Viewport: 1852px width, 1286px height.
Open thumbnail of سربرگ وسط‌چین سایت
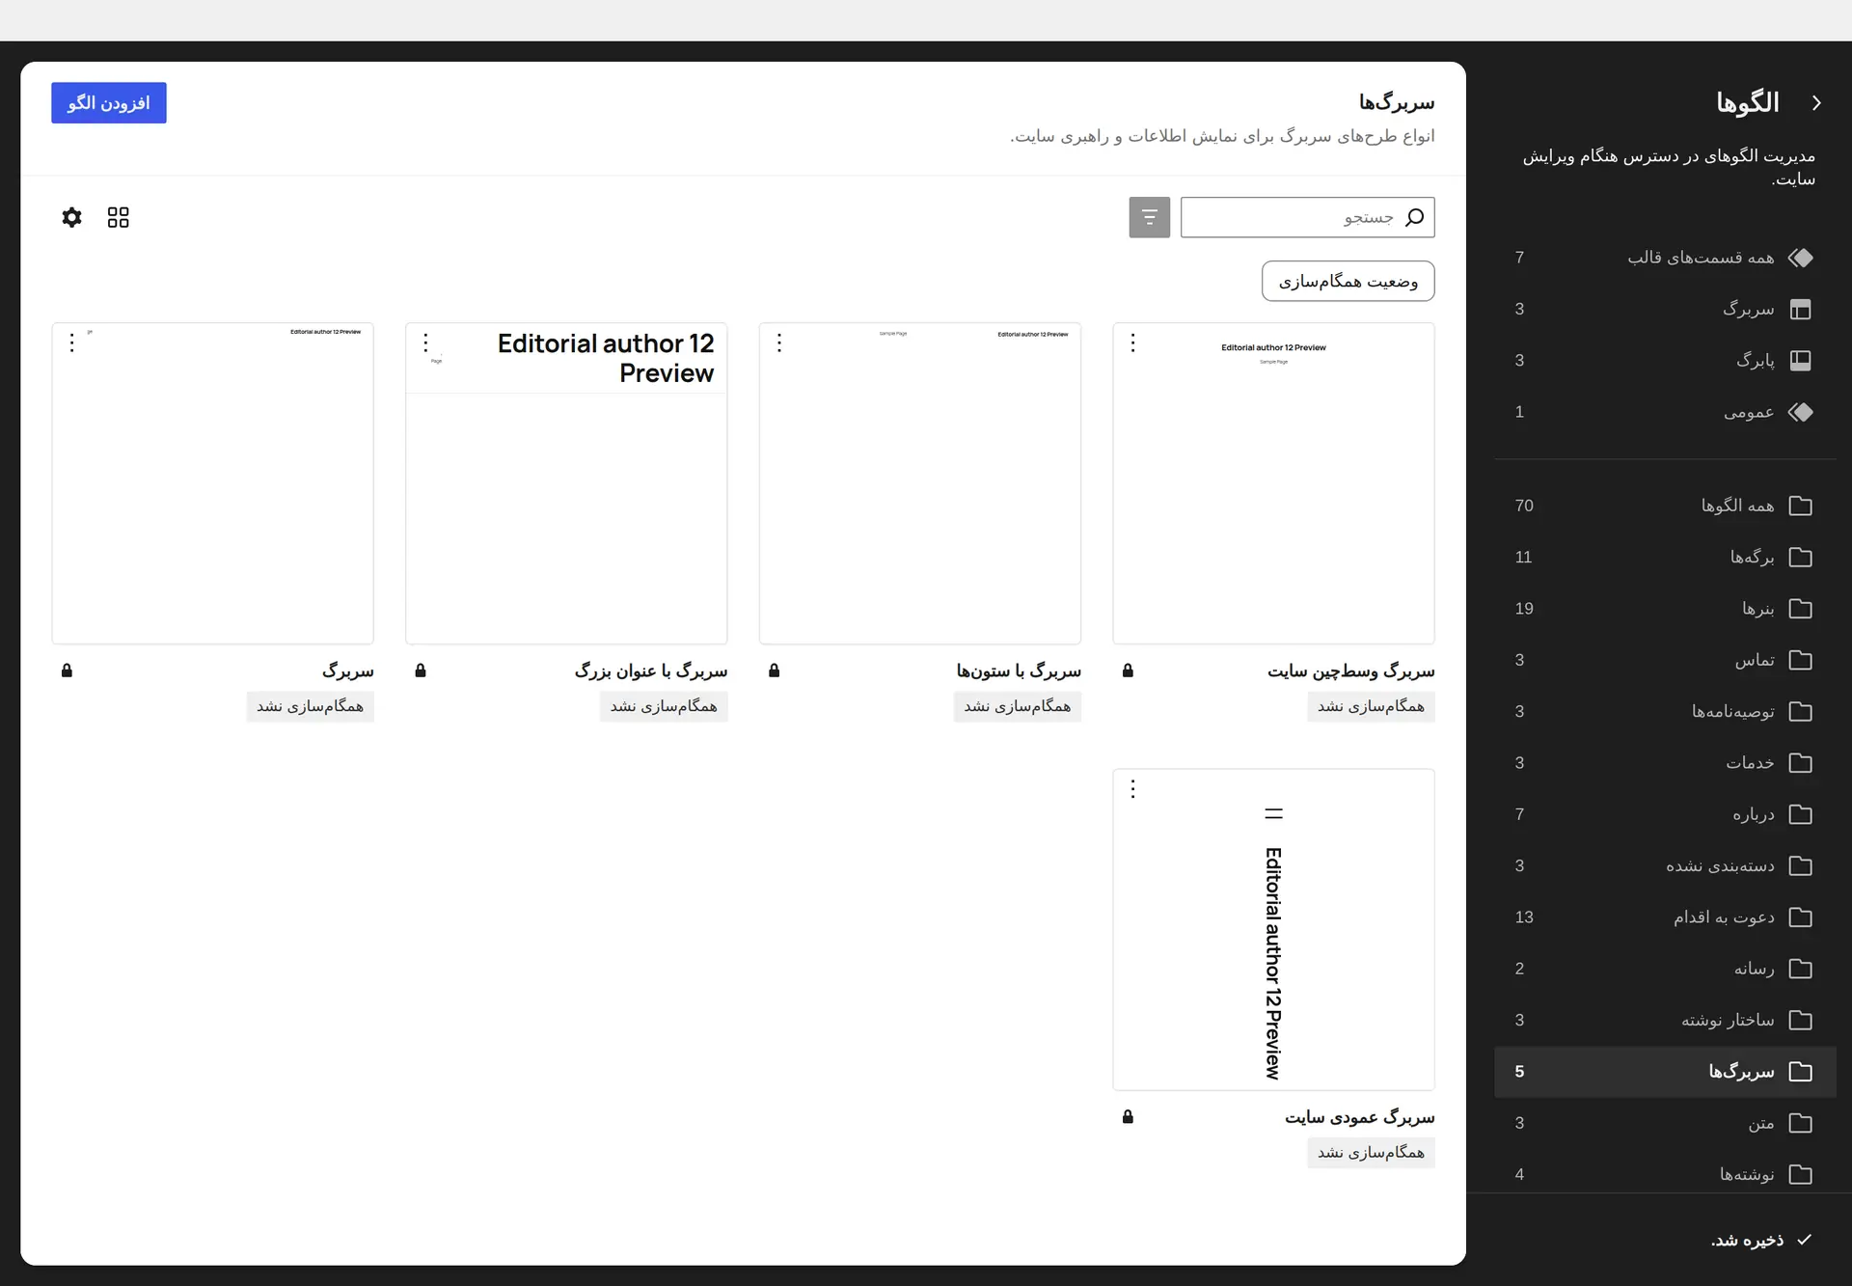tap(1273, 483)
